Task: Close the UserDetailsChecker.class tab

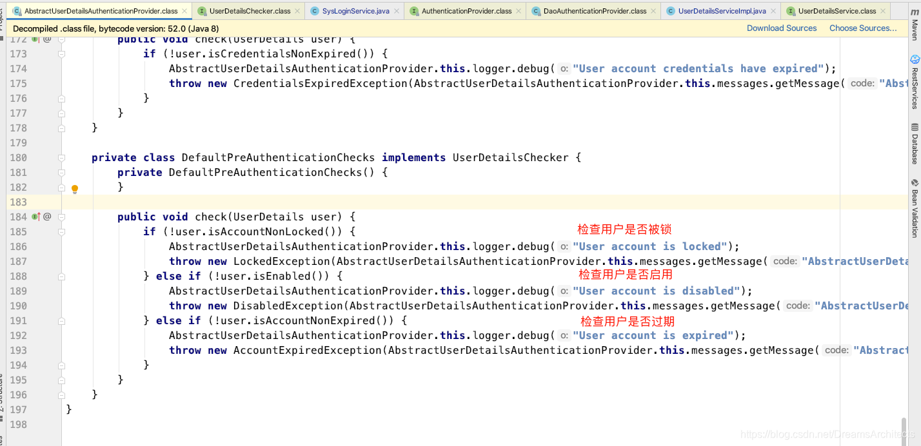Action: coord(298,11)
